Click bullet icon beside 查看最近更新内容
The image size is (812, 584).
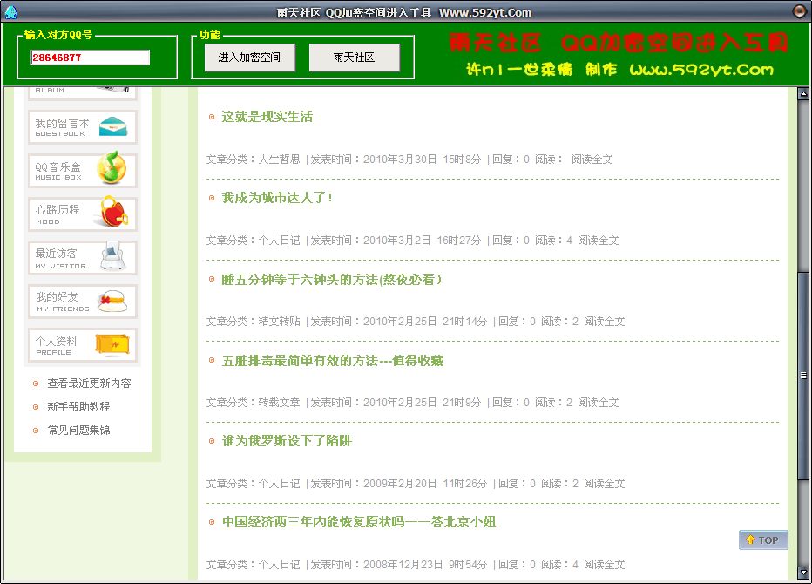[36, 384]
